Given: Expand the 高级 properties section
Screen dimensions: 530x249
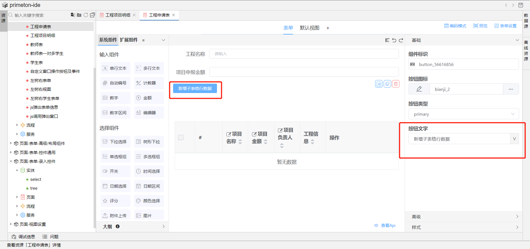Looking at the screenshot, I should [x=464, y=217].
